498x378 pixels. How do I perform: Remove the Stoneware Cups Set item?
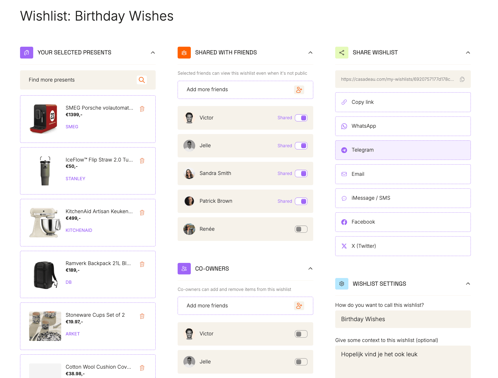(x=142, y=316)
